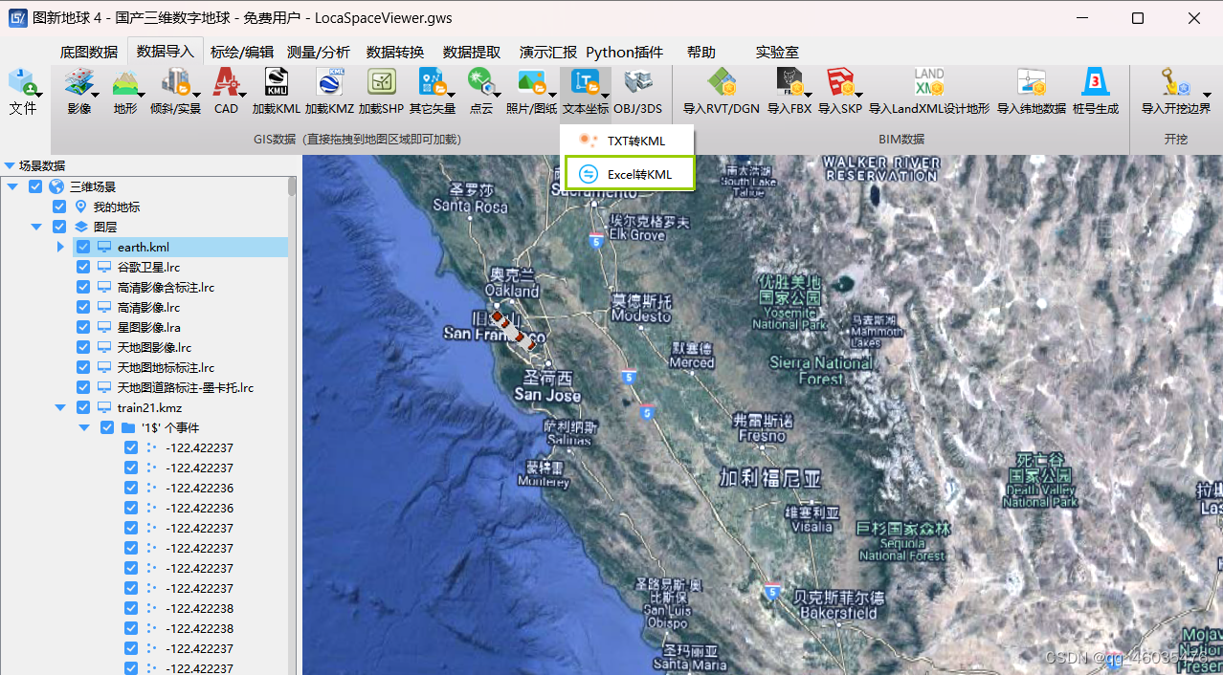The image size is (1223, 675).
Task: Click the 点云 point cloud icon
Action: pos(480,83)
